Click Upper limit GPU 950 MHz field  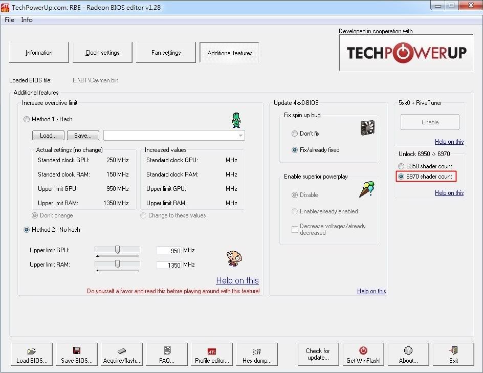pos(169,250)
